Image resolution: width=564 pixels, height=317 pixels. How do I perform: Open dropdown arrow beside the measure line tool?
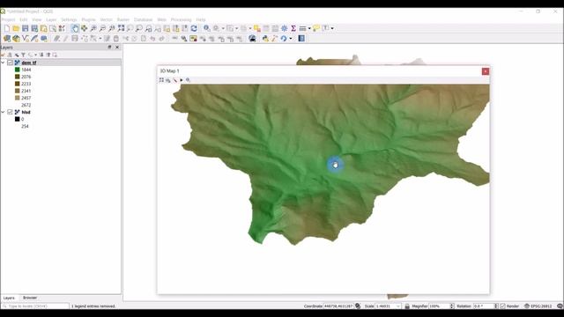point(309,28)
